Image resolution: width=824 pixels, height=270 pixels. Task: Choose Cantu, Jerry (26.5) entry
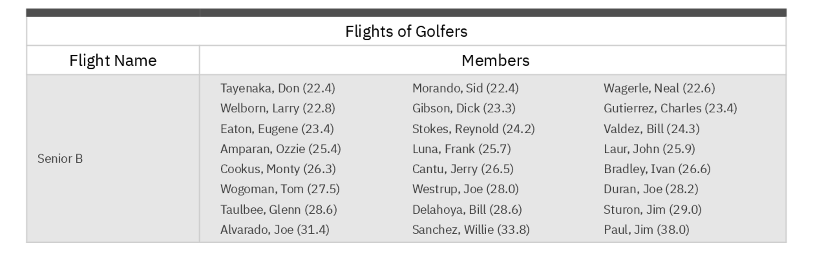point(463,169)
